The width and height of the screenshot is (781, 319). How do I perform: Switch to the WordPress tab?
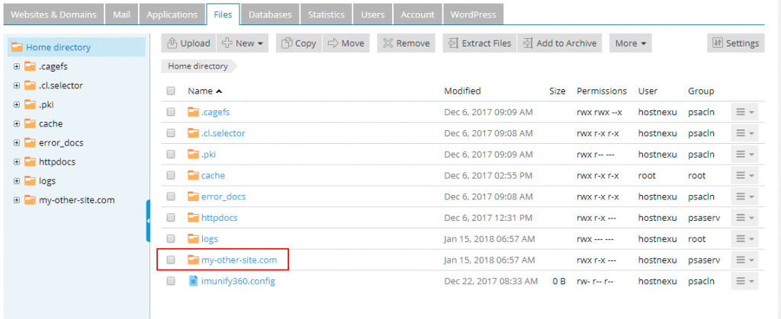coord(473,14)
